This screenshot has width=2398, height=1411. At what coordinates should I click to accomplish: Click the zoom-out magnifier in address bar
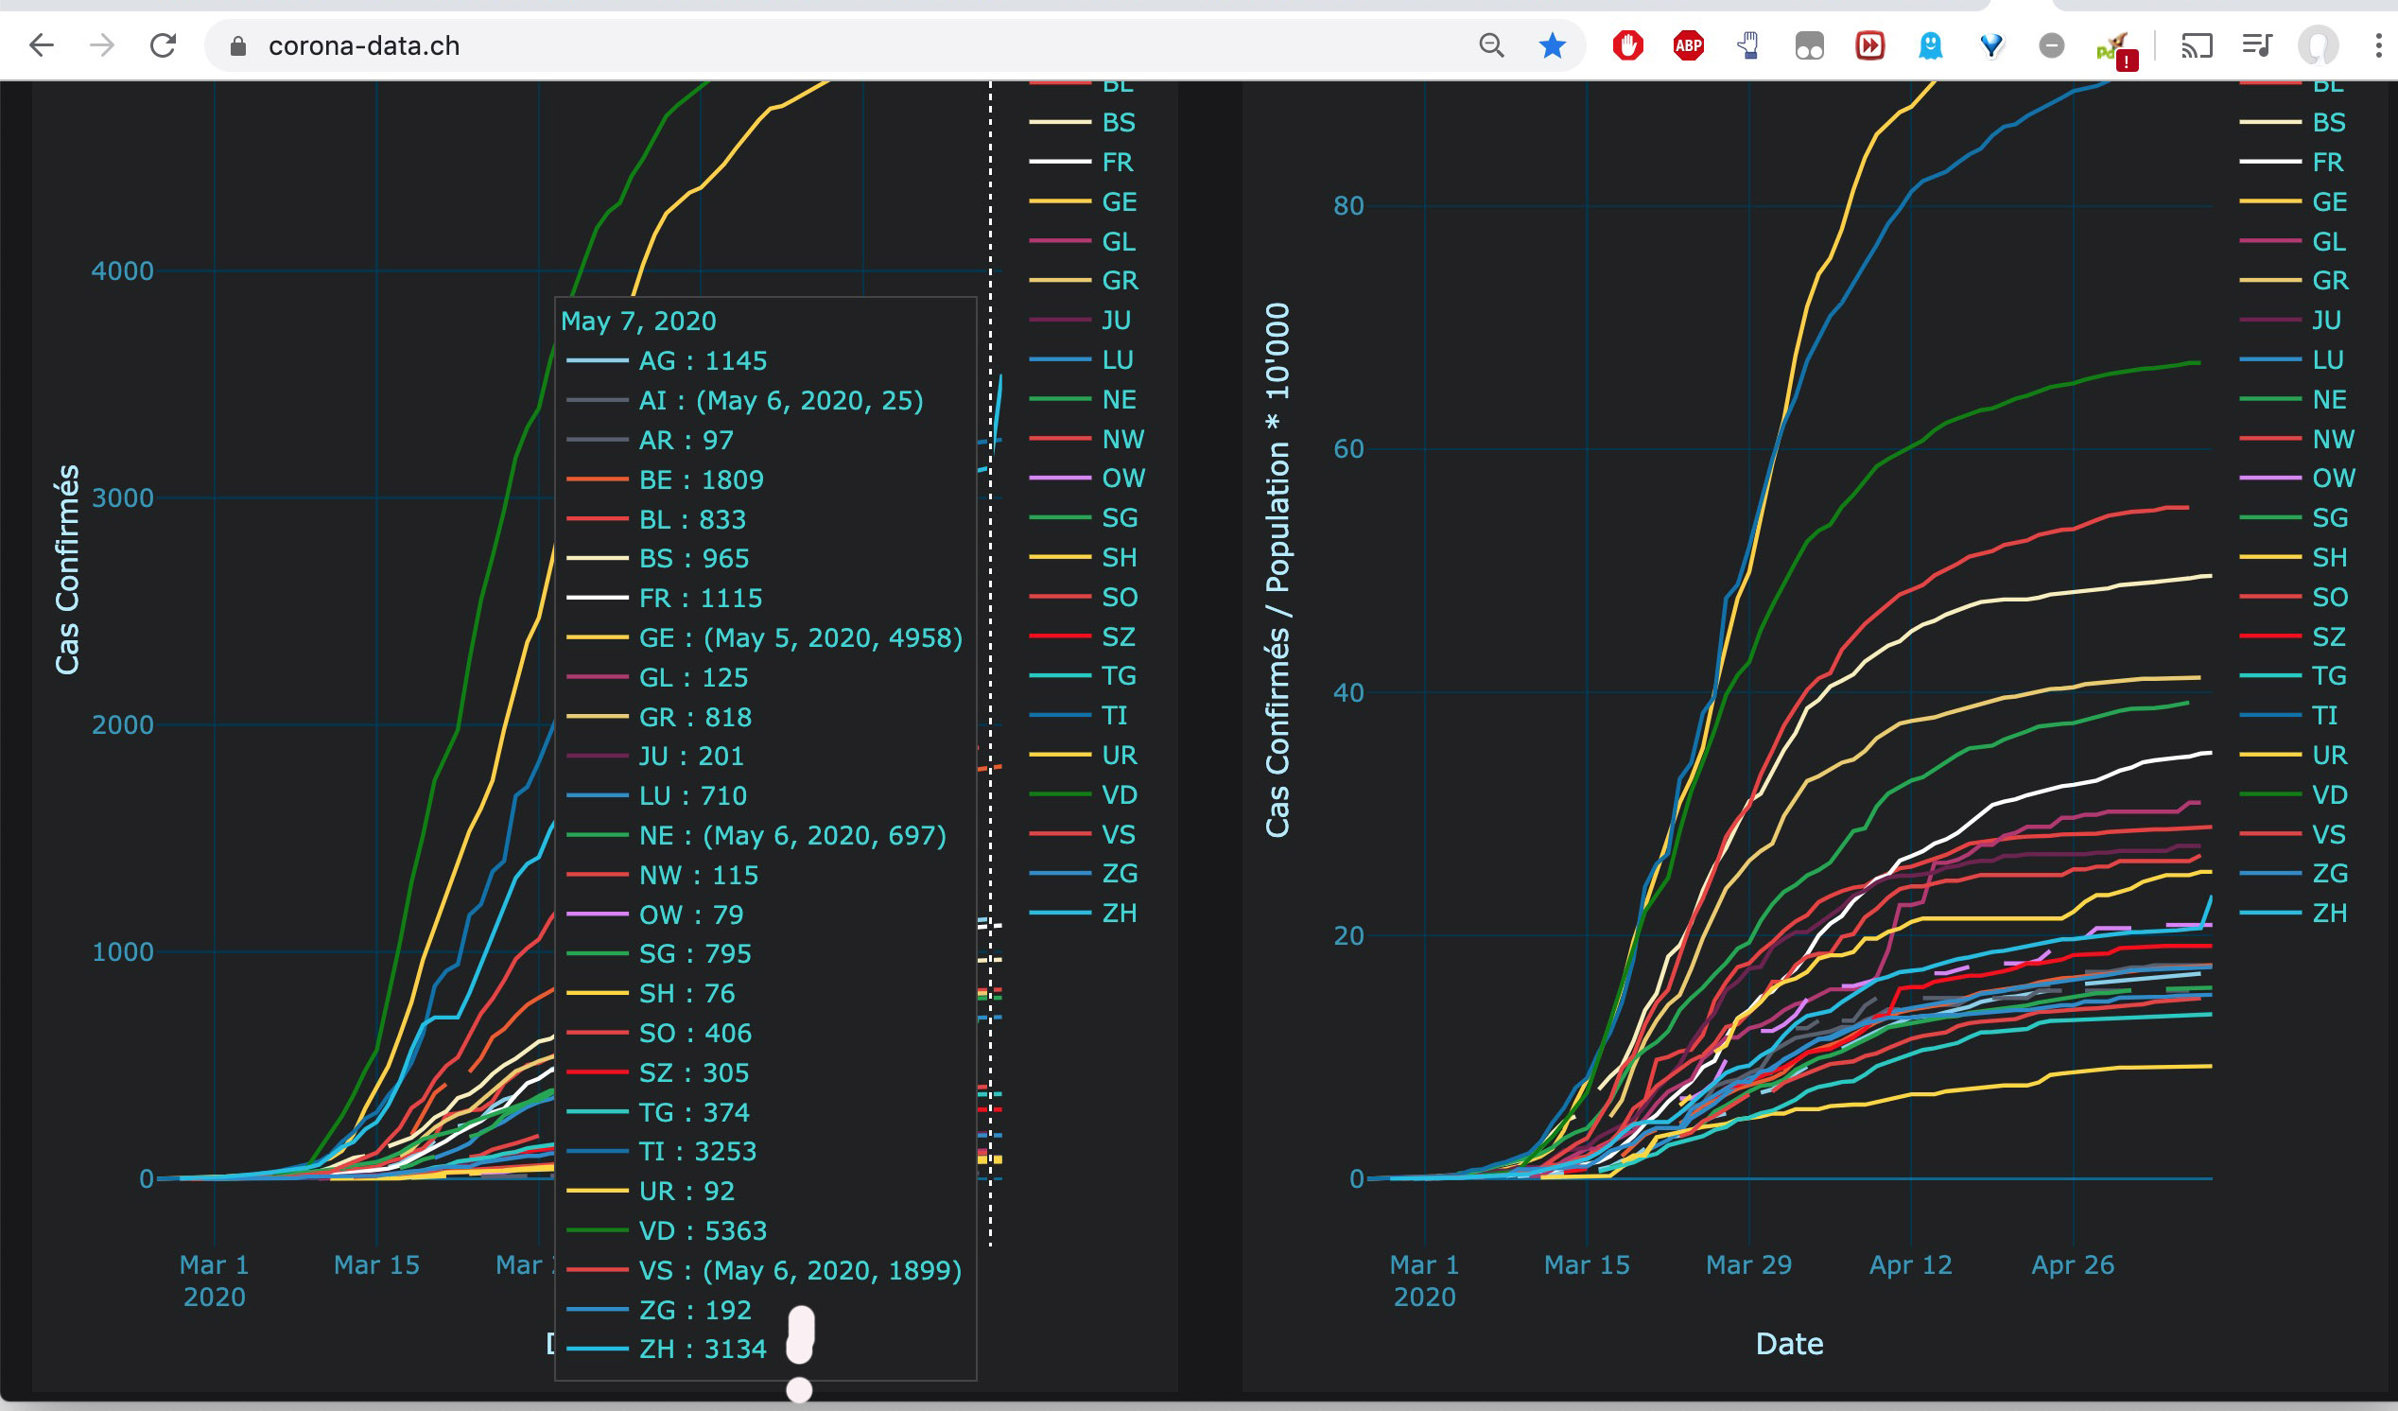coord(1491,44)
